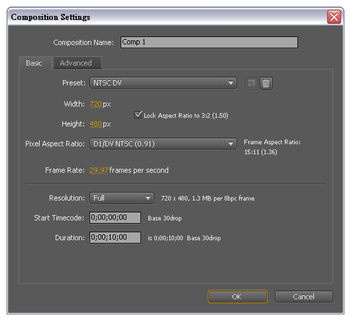Click the 480 height value

pyautogui.click(x=96, y=124)
